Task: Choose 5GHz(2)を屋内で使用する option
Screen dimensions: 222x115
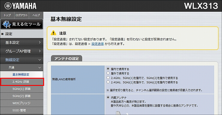Action: coord(108,82)
